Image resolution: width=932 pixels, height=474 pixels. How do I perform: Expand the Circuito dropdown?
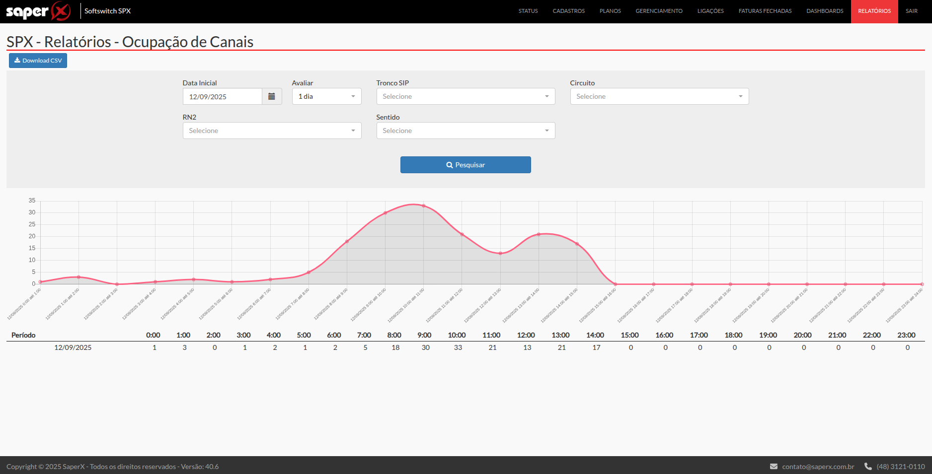pos(659,96)
